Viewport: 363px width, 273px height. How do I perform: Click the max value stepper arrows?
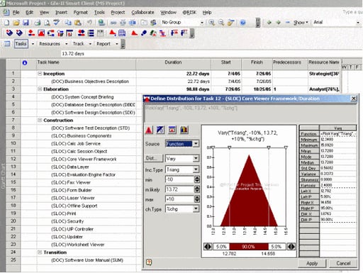(x=197, y=199)
